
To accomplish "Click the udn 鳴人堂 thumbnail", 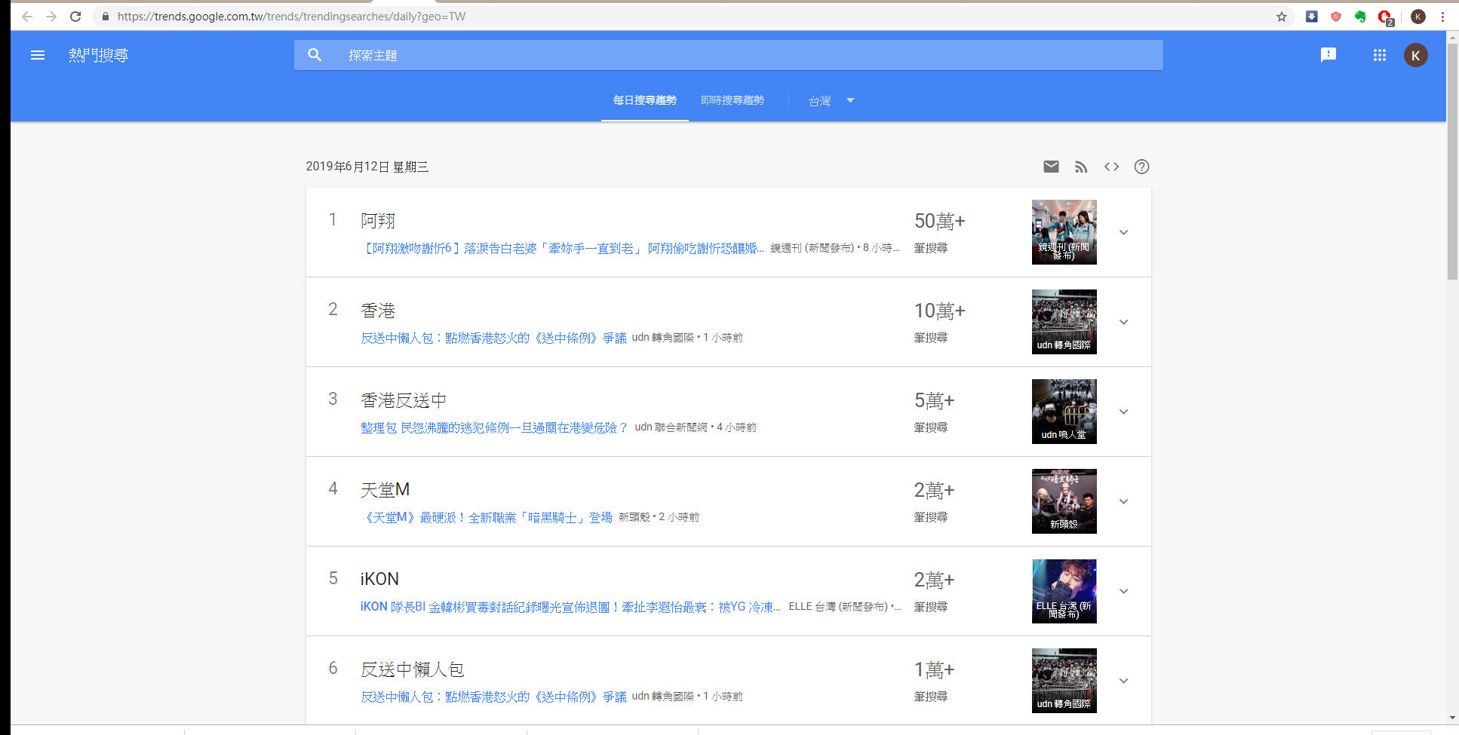I will [1064, 412].
